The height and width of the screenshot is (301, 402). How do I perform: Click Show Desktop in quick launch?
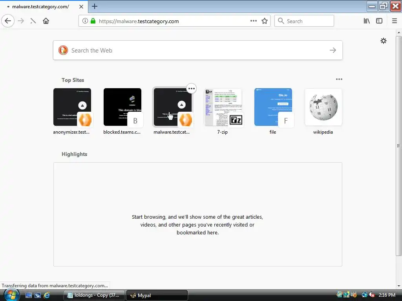coord(29,295)
